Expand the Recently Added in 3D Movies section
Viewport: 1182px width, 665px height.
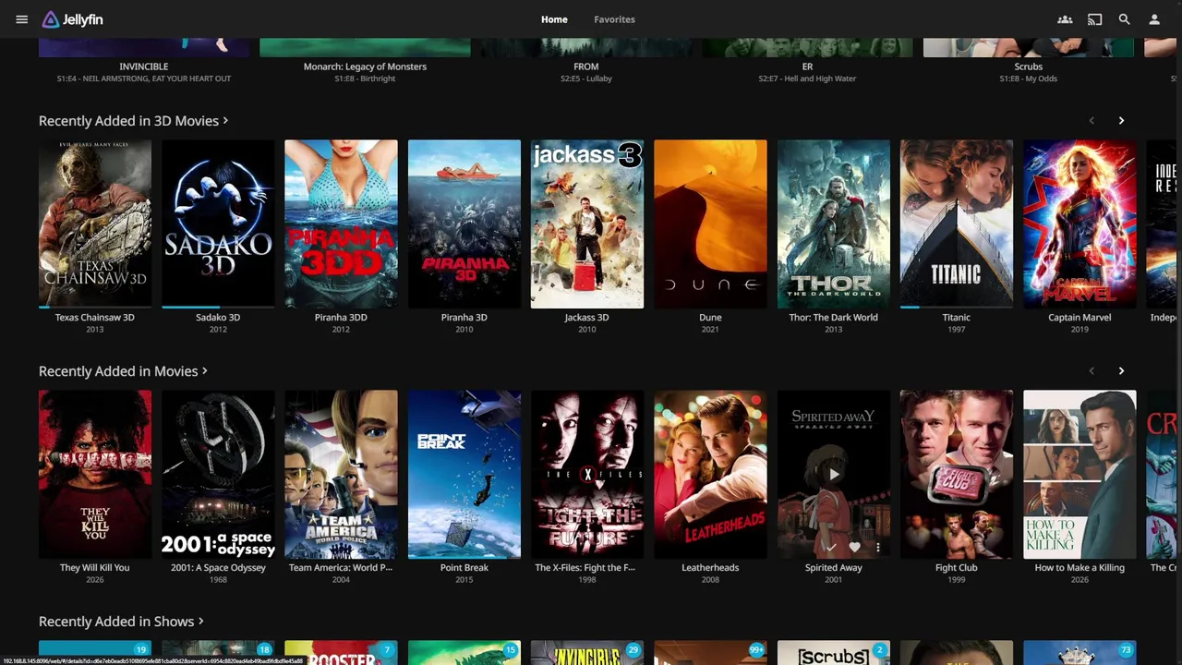coord(133,121)
